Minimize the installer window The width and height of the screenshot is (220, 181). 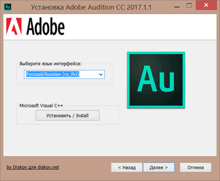coord(177,6)
